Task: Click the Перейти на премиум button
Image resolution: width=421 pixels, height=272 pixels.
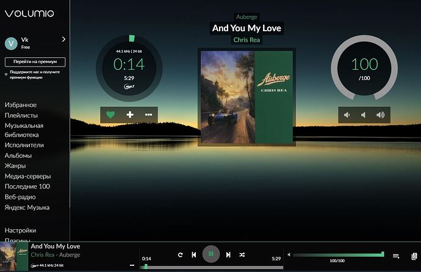Action: pos(35,62)
